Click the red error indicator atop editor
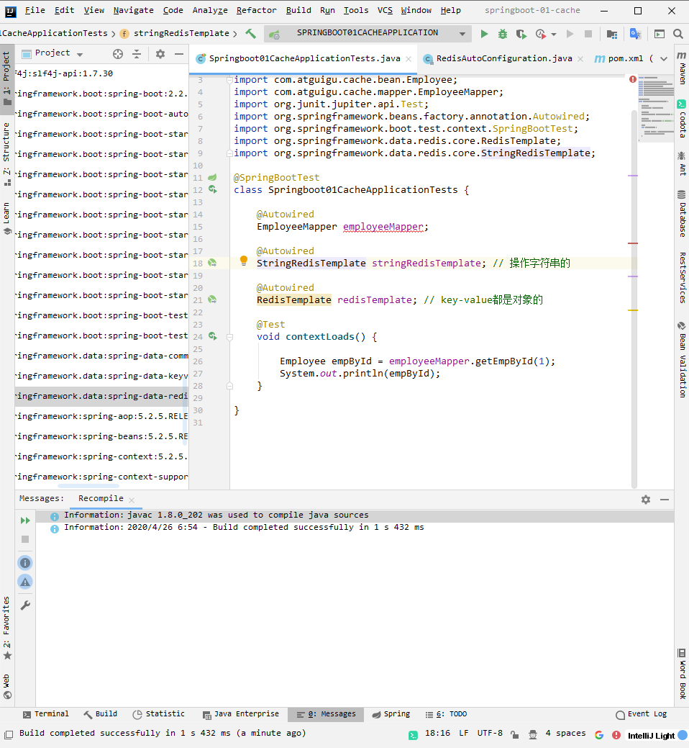The width and height of the screenshot is (689, 748). tap(633, 79)
